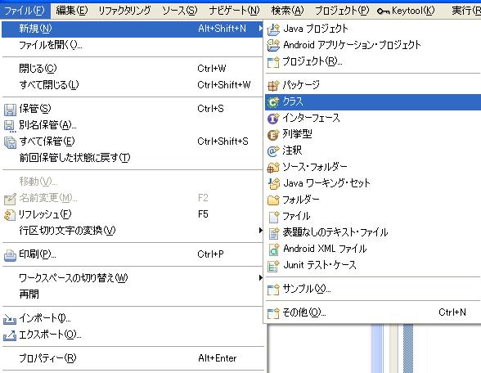The width and height of the screenshot is (481, 373).
Task: Expand the 新規 submenu arrow
Action: coord(260,29)
